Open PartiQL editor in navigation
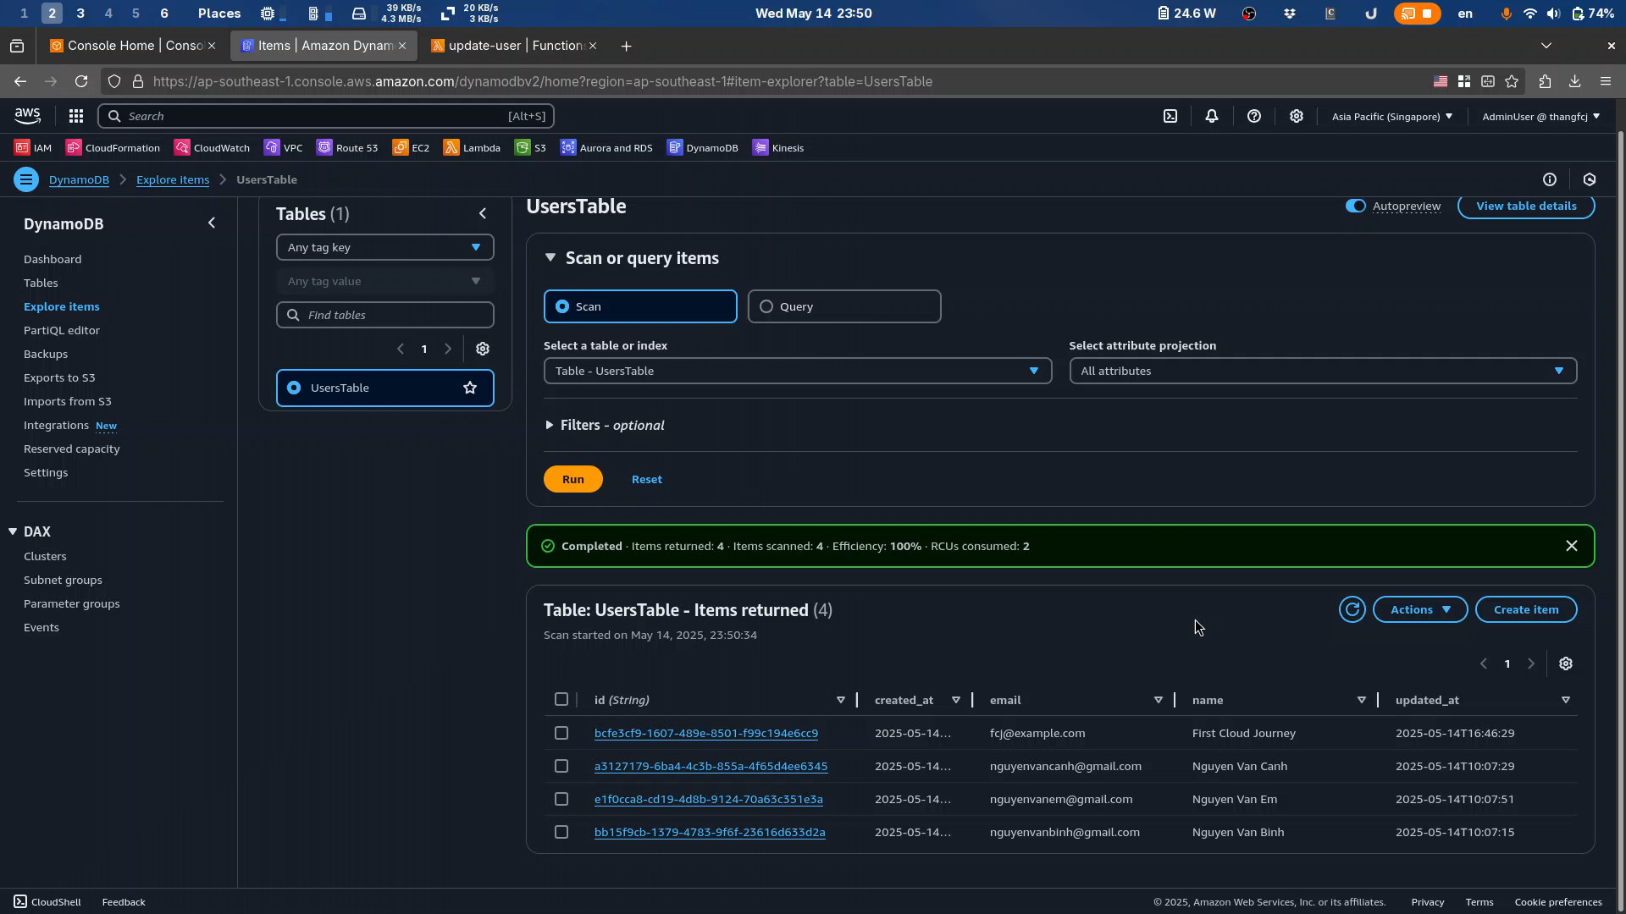This screenshot has width=1626, height=914. 62,330
